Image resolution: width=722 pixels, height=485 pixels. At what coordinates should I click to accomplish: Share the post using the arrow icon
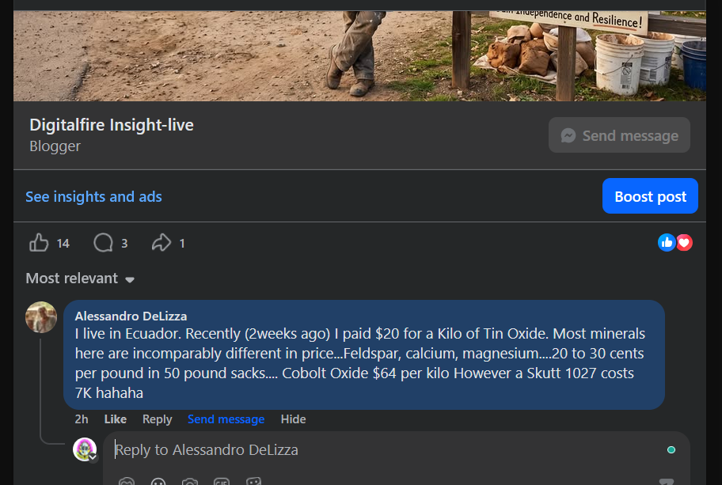pos(161,242)
